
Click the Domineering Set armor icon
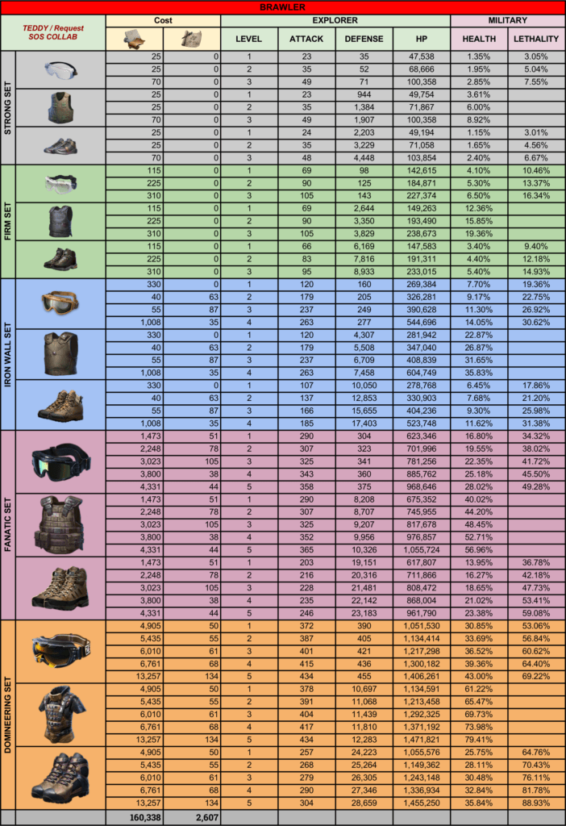(60, 715)
